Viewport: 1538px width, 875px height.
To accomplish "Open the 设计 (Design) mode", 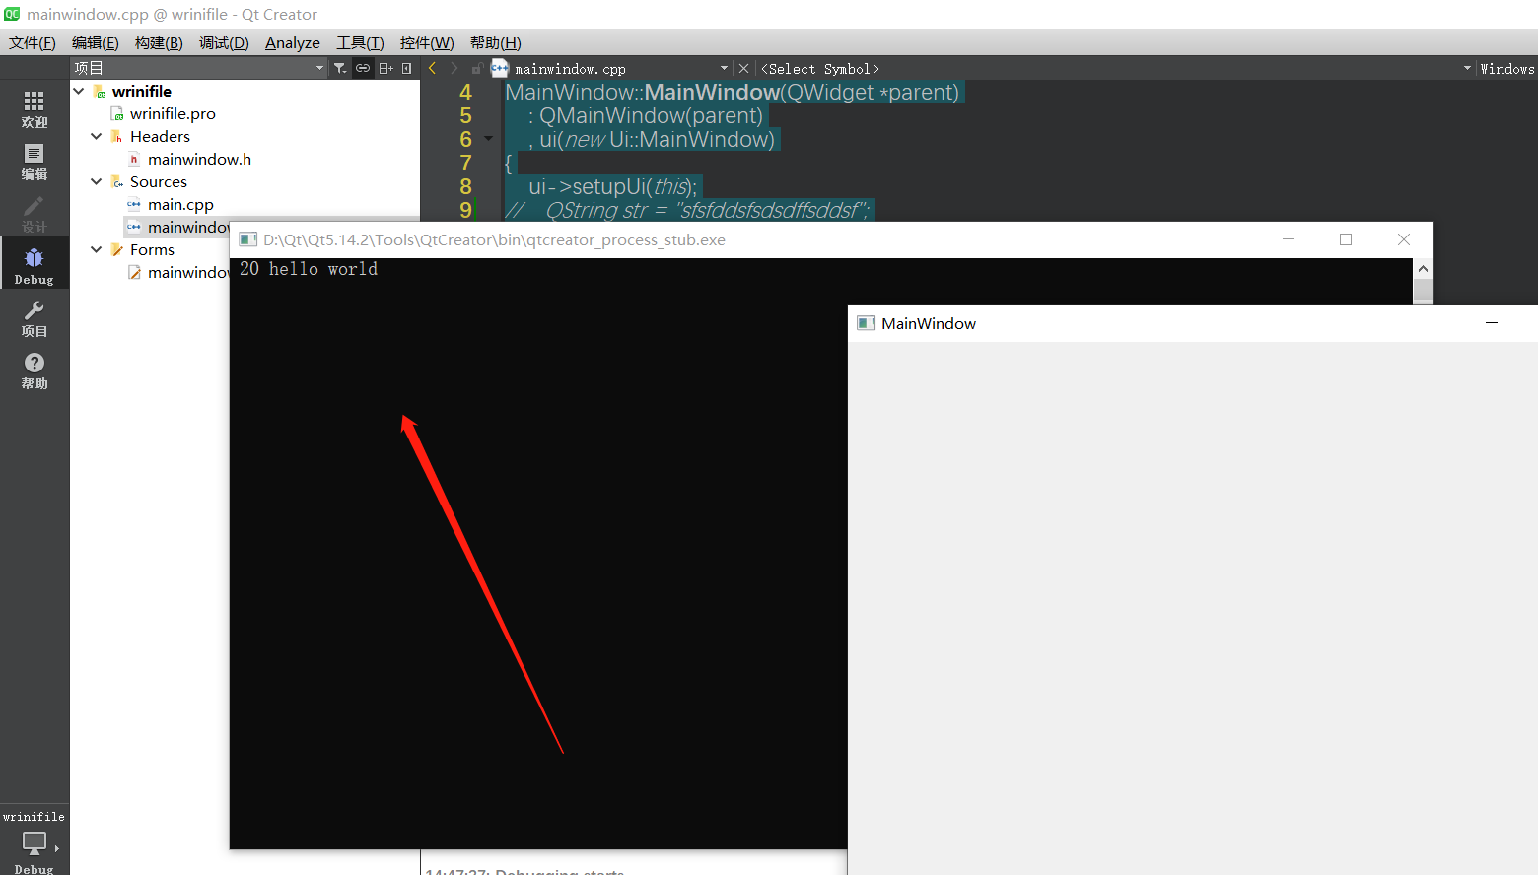I will click(35, 213).
